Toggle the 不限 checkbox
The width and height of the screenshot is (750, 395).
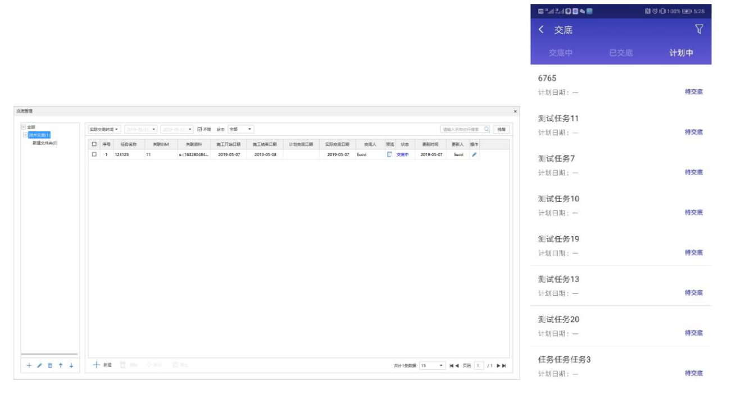[199, 129]
